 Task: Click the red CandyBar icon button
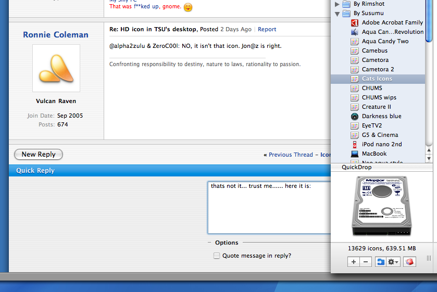410,262
